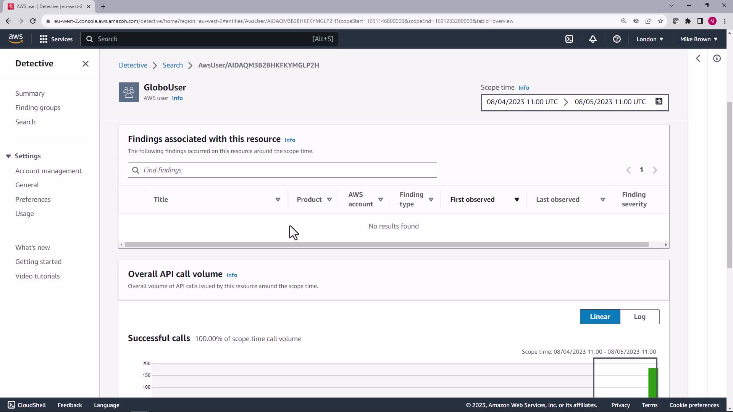Expand the collapsed right panel with chevron
This screenshot has width=733, height=412.
[x=698, y=58]
